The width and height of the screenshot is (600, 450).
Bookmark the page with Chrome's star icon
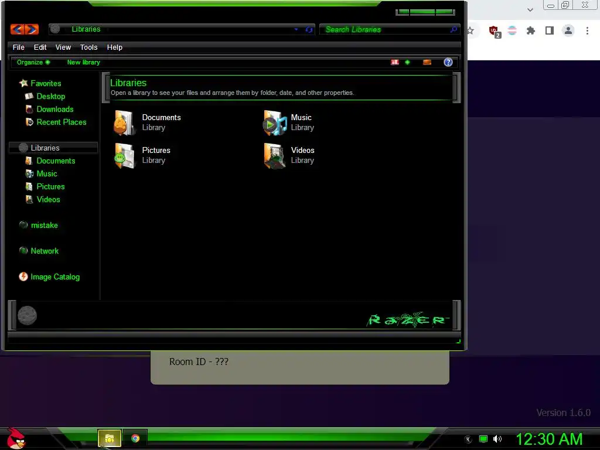471,30
